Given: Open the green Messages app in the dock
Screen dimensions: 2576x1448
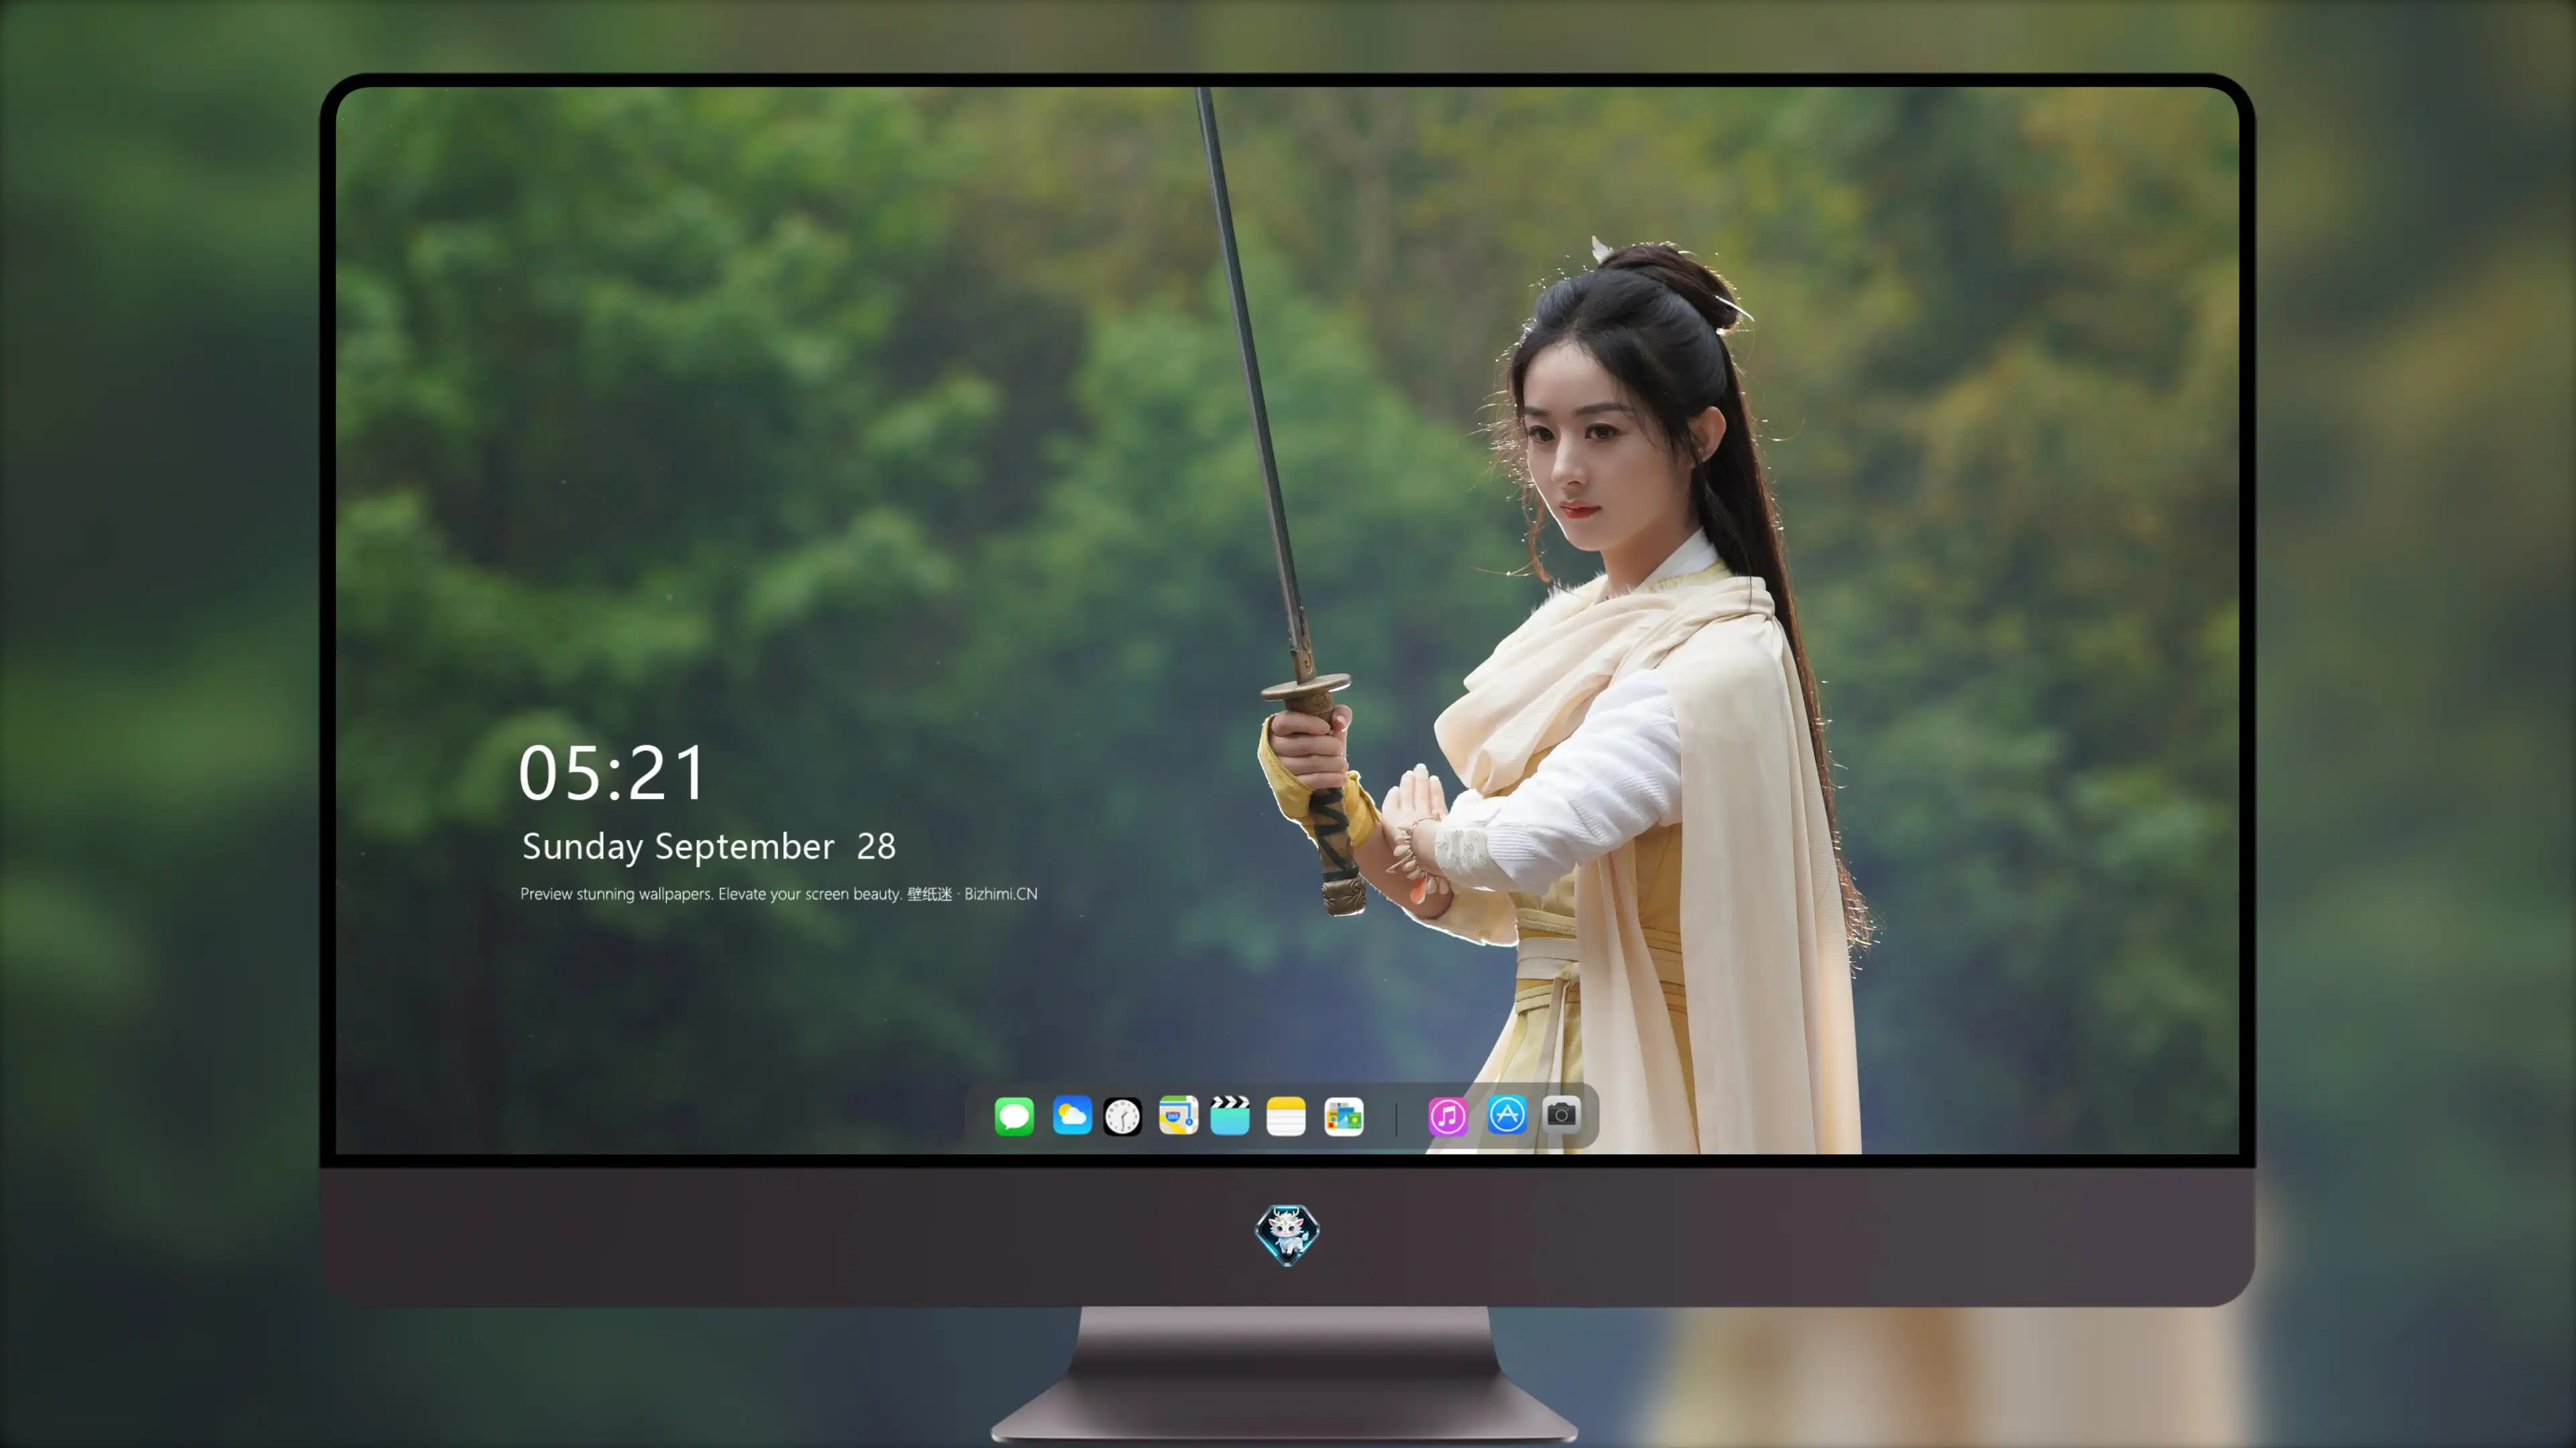Looking at the screenshot, I should click(1014, 1116).
